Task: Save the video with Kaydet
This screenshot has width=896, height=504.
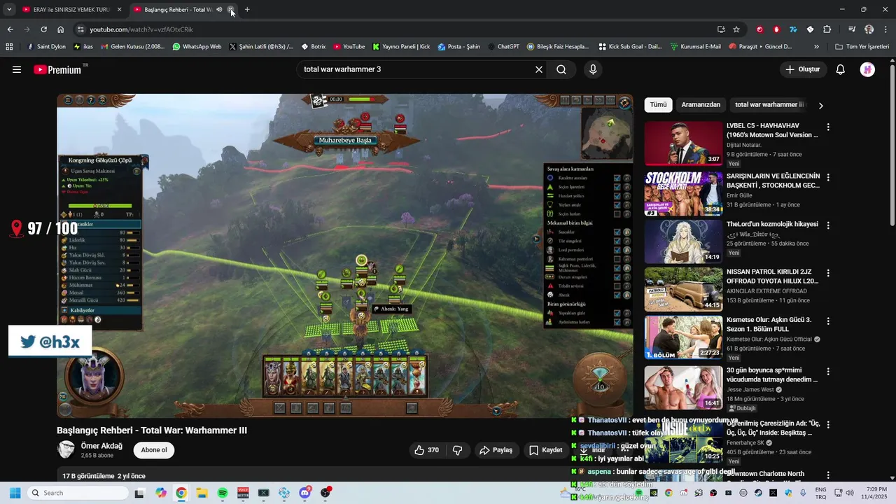Action: point(545,450)
